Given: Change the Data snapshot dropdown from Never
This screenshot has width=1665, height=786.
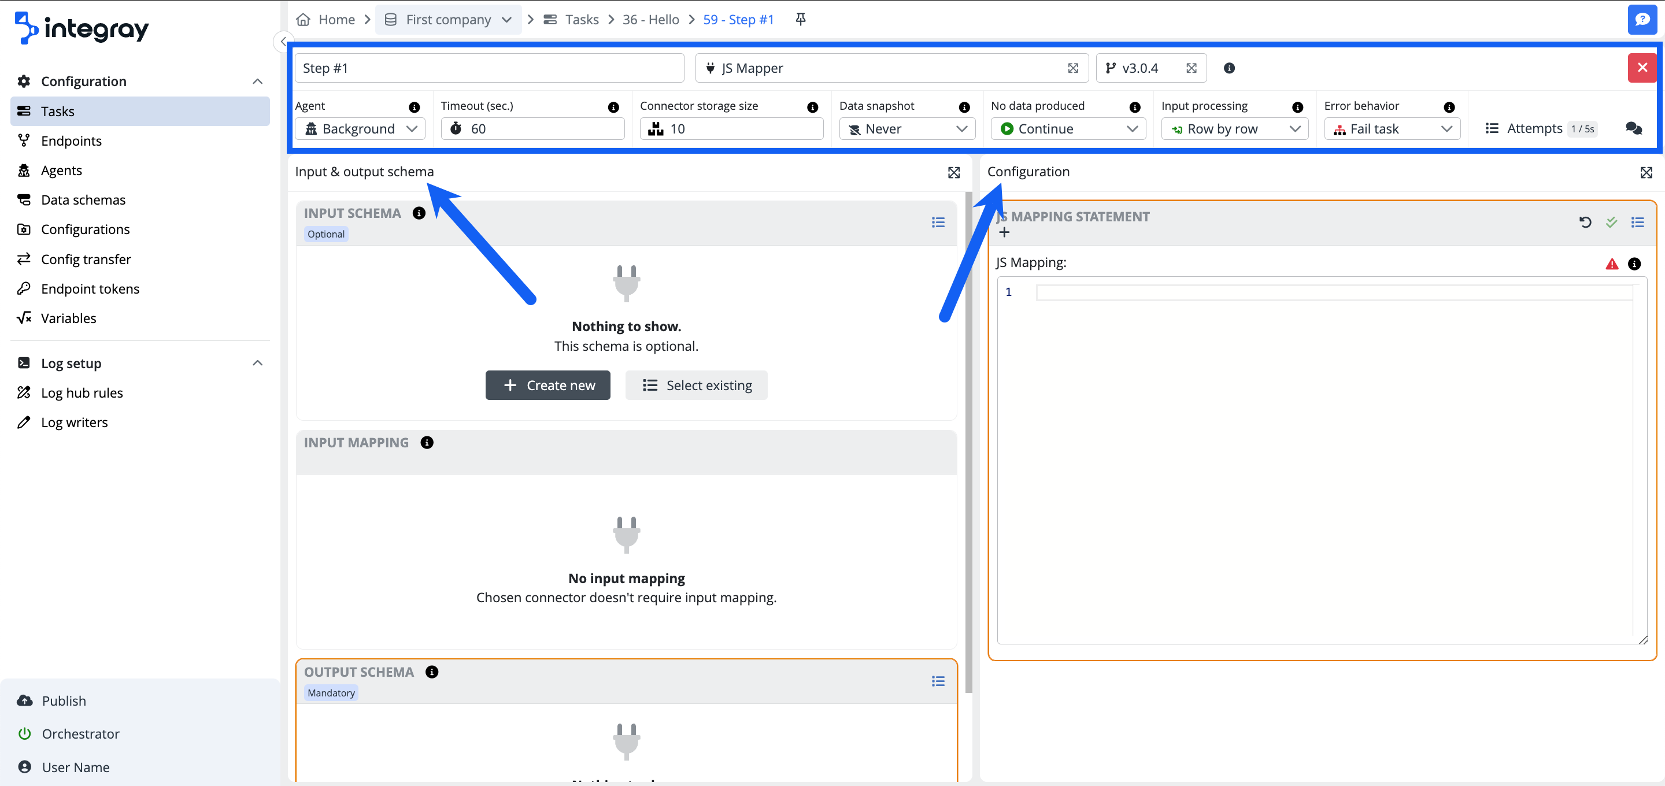Looking at the screenshot, I should [906, 128].
